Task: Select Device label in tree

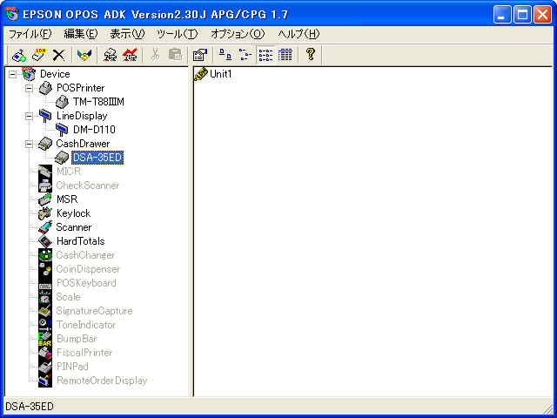Action: (55, 74)
